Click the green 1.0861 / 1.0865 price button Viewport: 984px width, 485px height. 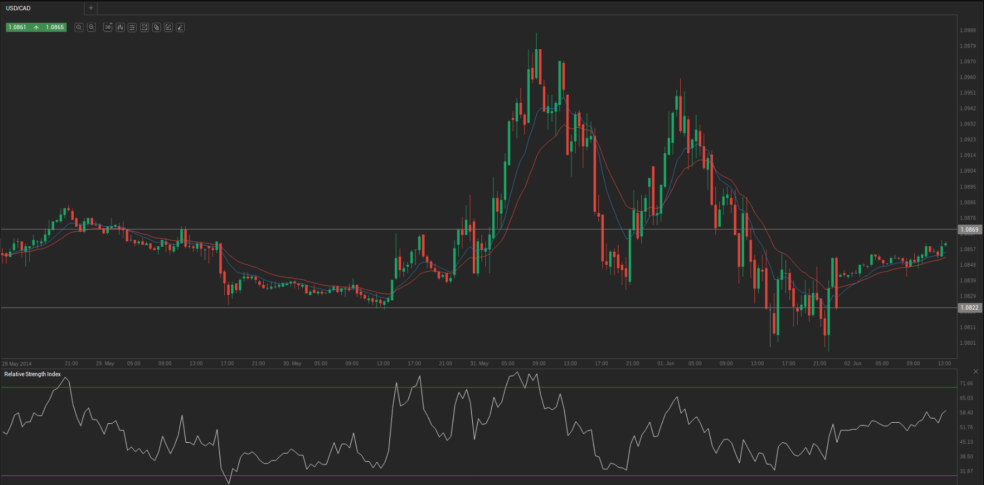pos(36,27)
